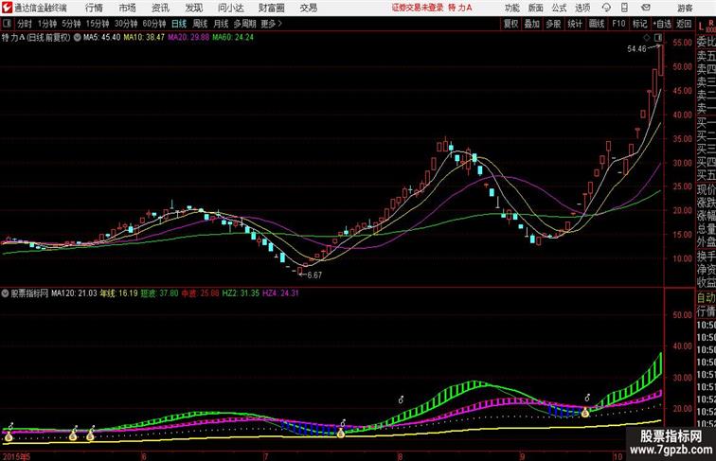Open the 资讯 menu
The width and height of the screenshot is (716, 461).
click(x=160, y=8)
